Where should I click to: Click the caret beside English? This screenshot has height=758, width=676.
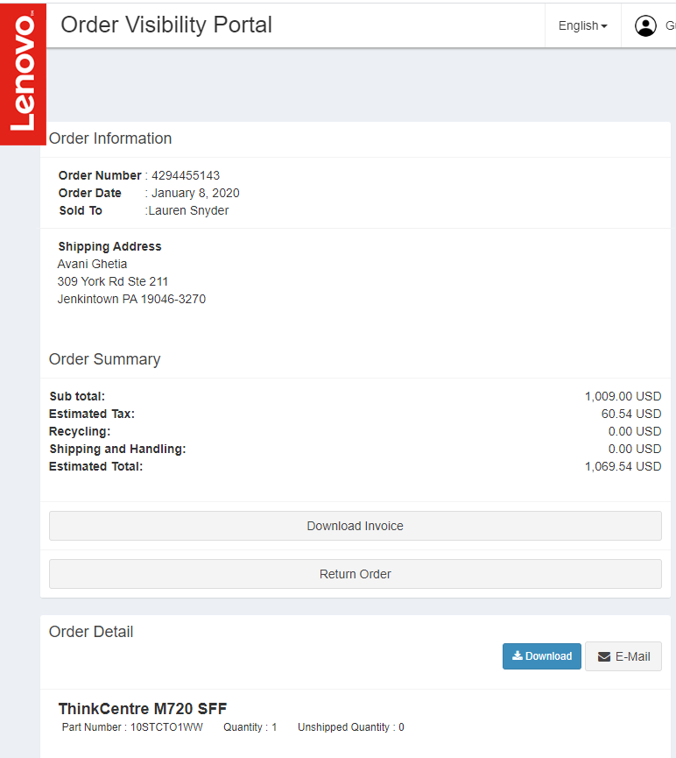tap(604, 27)
